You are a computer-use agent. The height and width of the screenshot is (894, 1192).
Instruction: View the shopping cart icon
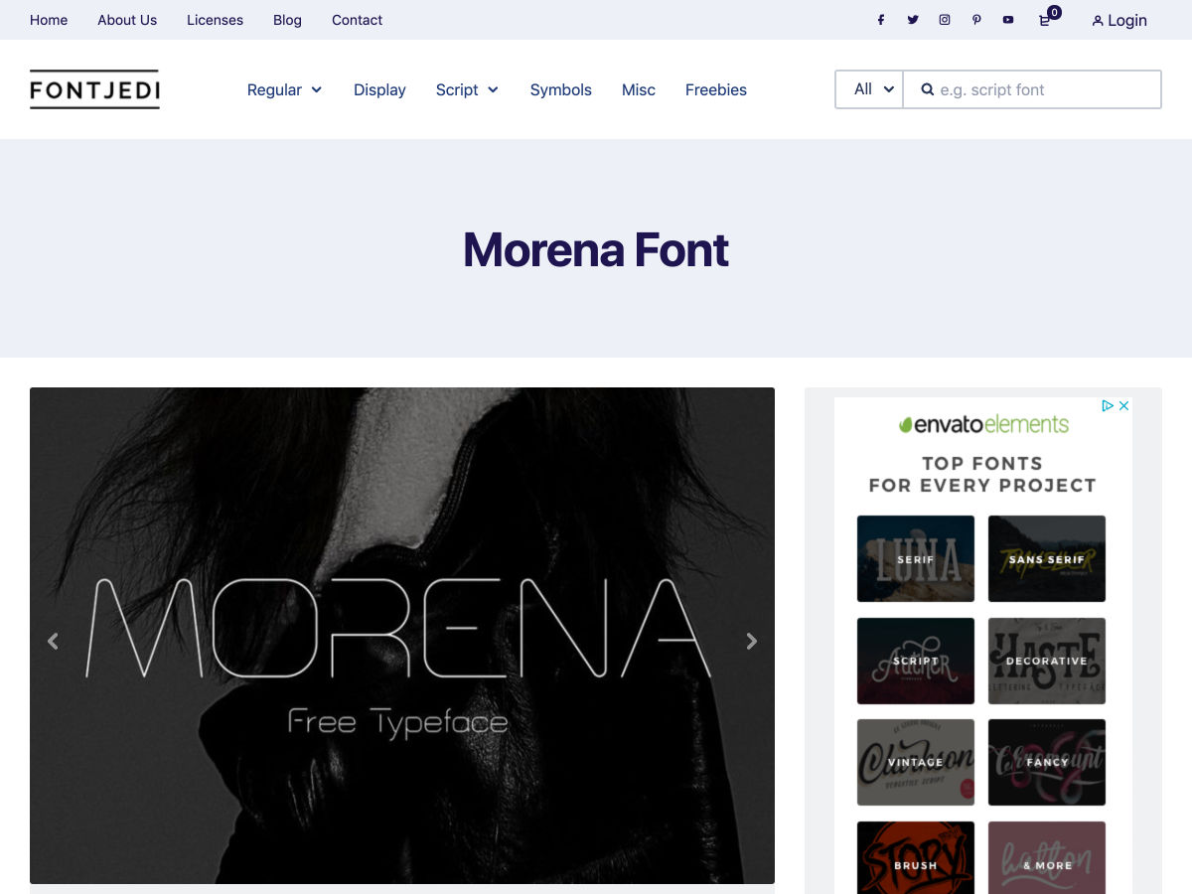(1045, 20)
